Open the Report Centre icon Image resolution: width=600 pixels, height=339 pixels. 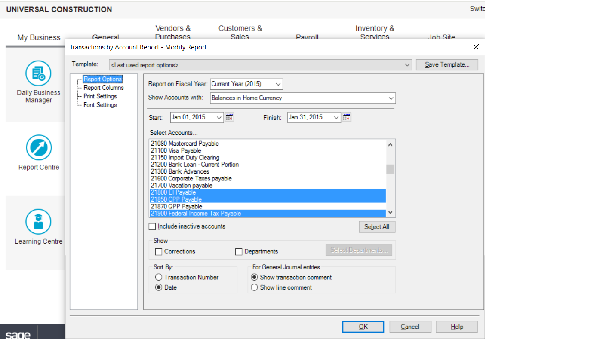pos(38,147)
